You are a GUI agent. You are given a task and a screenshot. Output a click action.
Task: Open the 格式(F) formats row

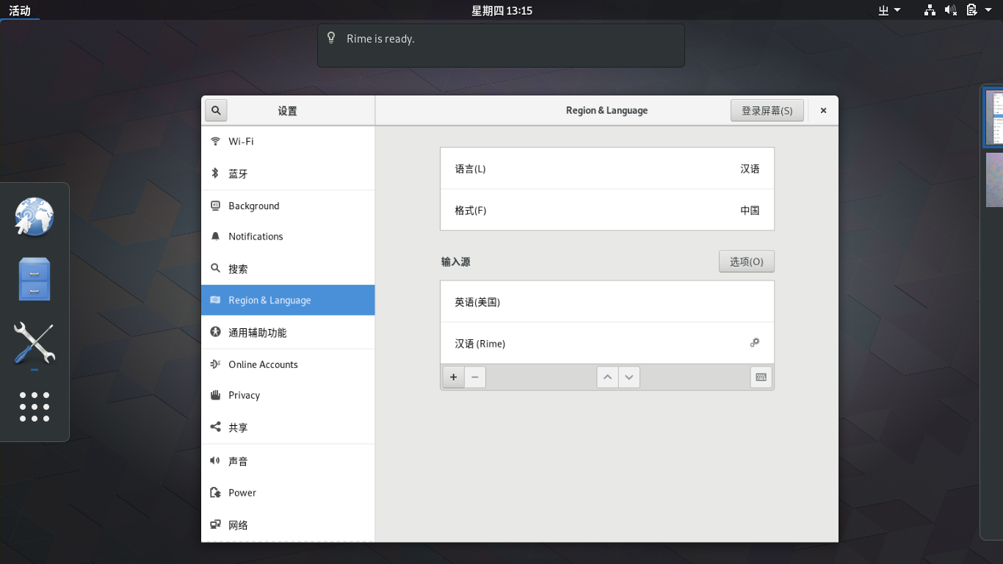click(x=606, y=211)
